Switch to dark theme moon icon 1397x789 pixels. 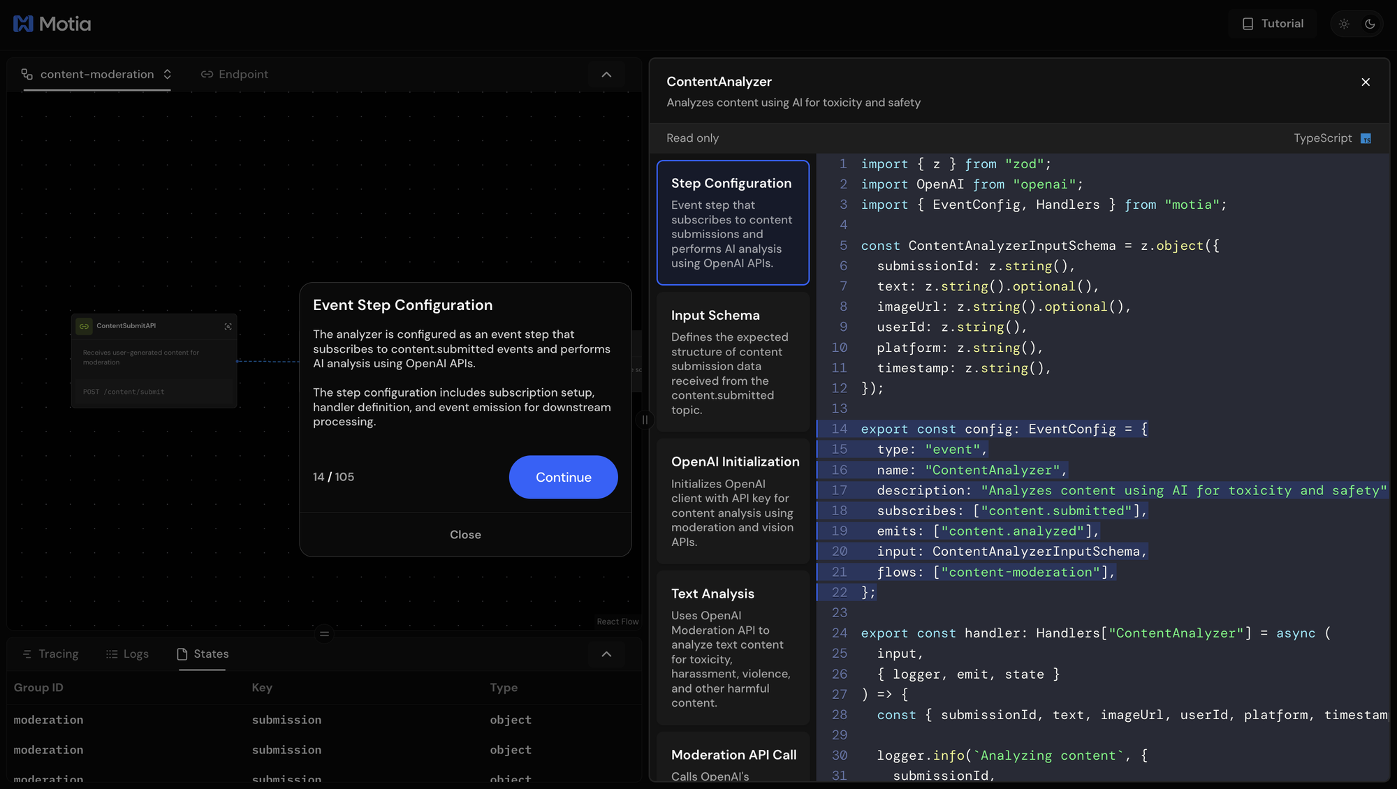coord(1370,24)
